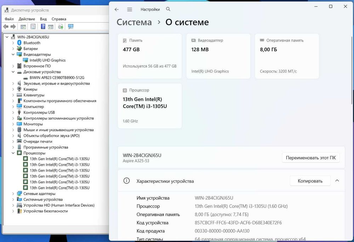
Task: Click the search magnifier icon in Settings
Action: click(x=168, y=9)
